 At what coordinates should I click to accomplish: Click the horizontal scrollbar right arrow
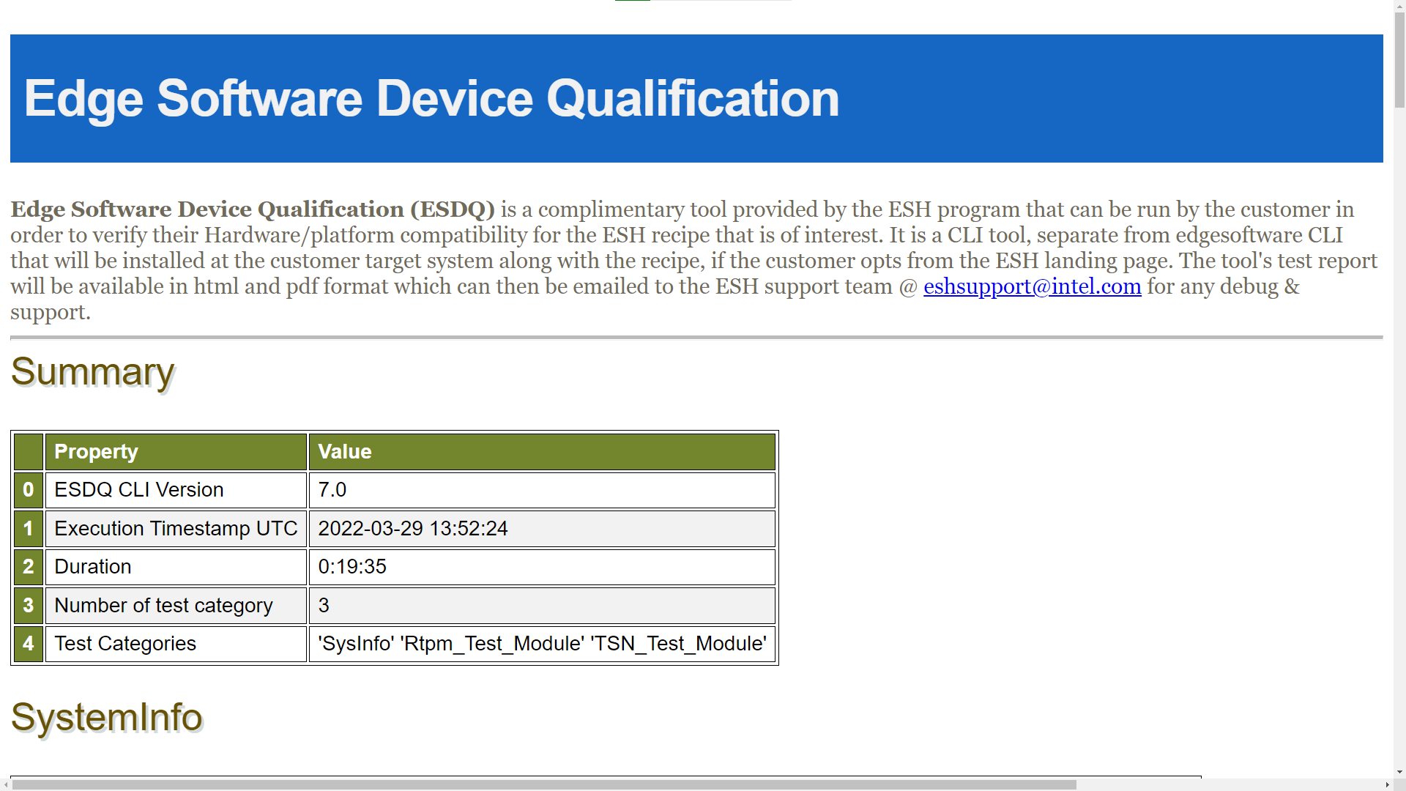1387,784
